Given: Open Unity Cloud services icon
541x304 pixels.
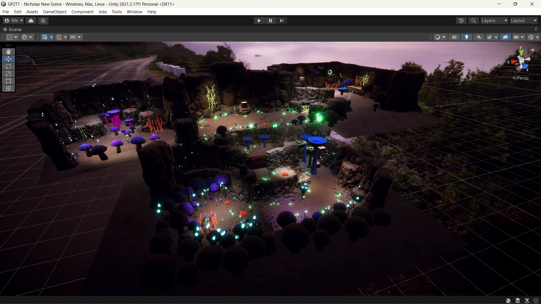Looking at the screenshot, I should point(31,21).
